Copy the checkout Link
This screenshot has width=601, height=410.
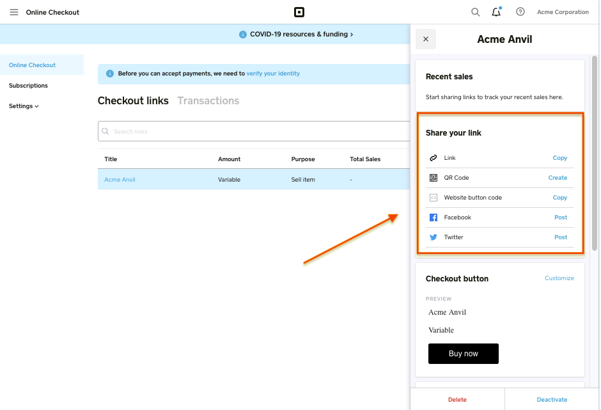[559, 158]
